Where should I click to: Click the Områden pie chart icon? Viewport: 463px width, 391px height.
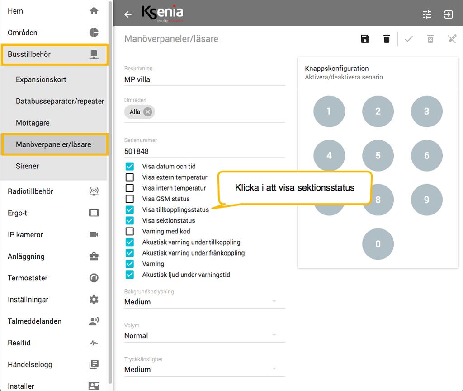[x=94, y=33]
